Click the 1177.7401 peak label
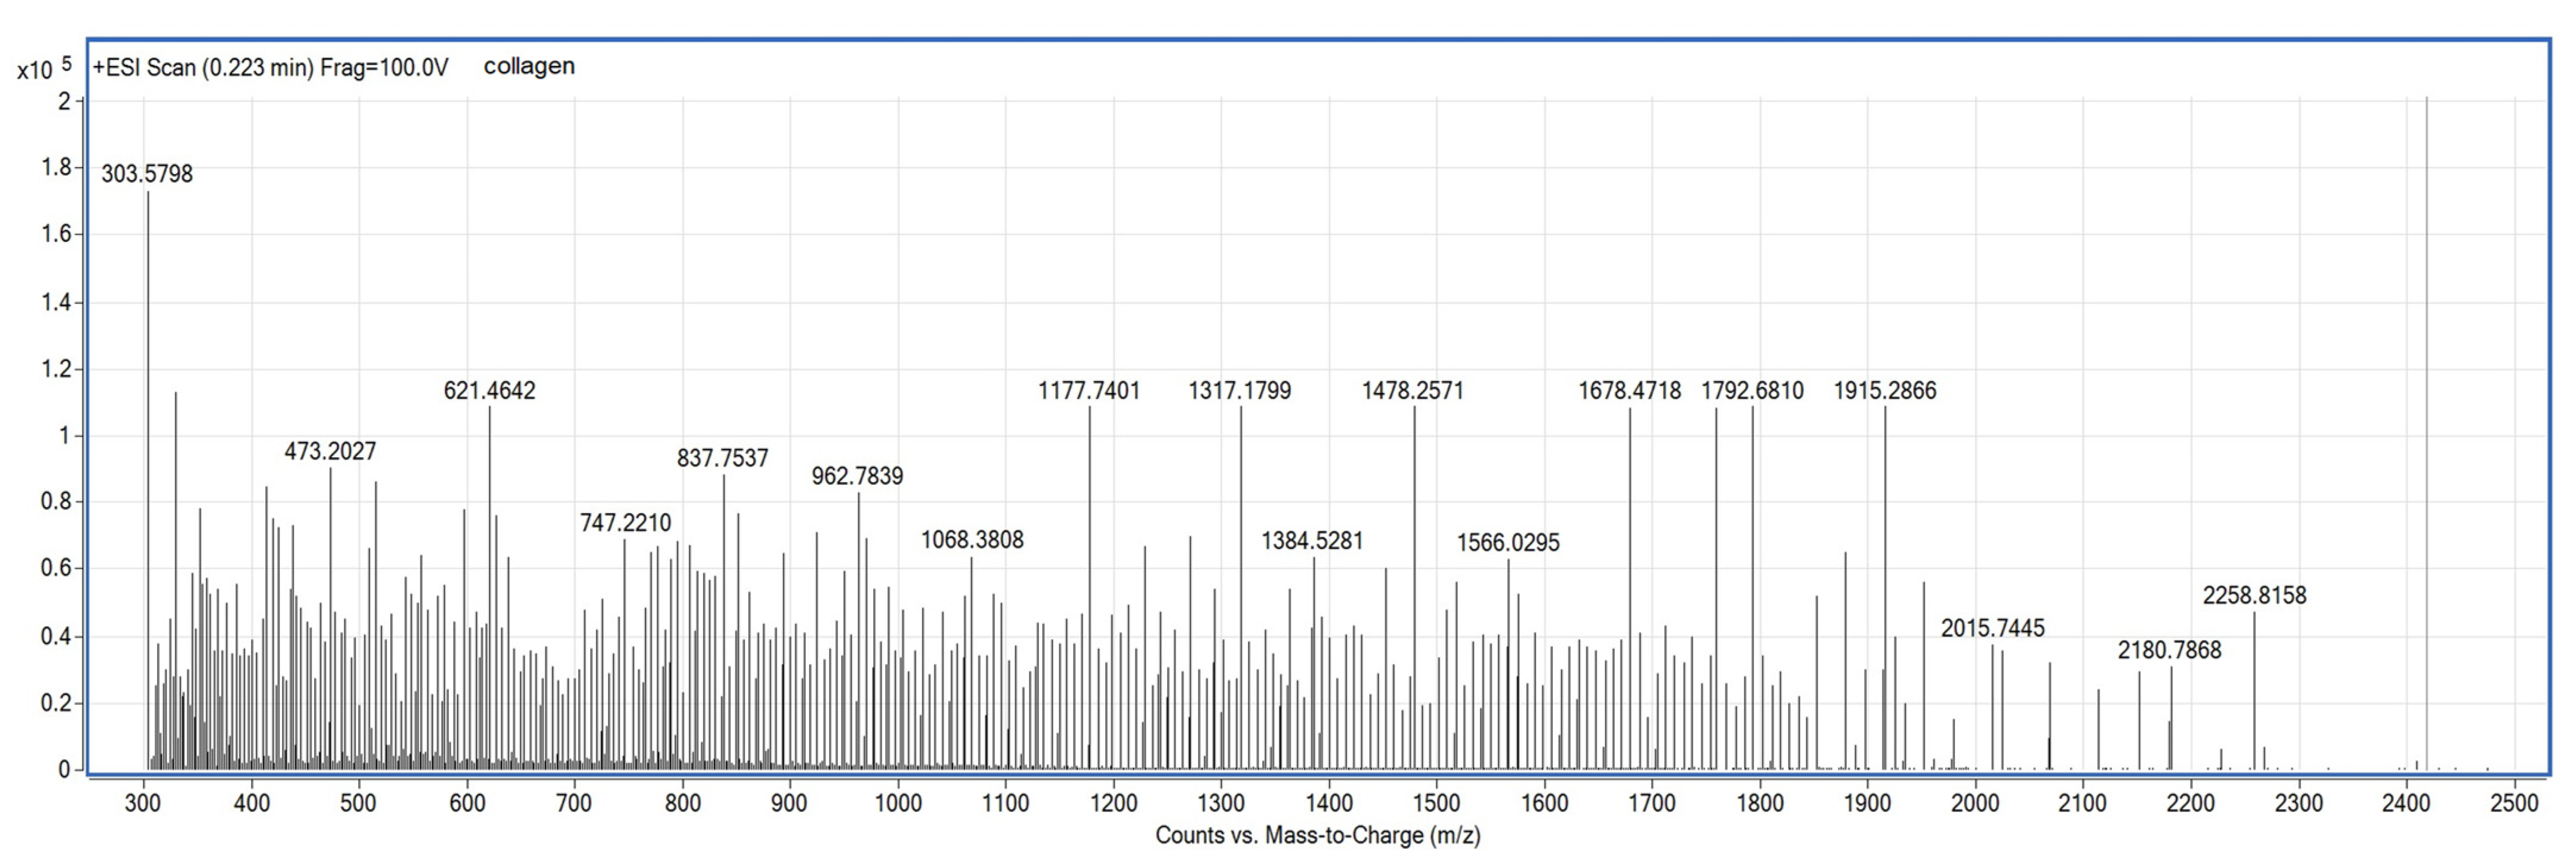The width and height of the screenshot is (2576, 865). click(x=1089, y=391)
